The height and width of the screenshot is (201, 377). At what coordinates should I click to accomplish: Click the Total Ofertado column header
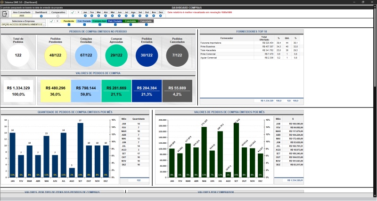click(x=264, y=38)
